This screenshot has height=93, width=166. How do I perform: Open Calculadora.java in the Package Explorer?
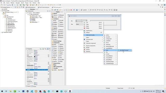(x=11, y=20)
